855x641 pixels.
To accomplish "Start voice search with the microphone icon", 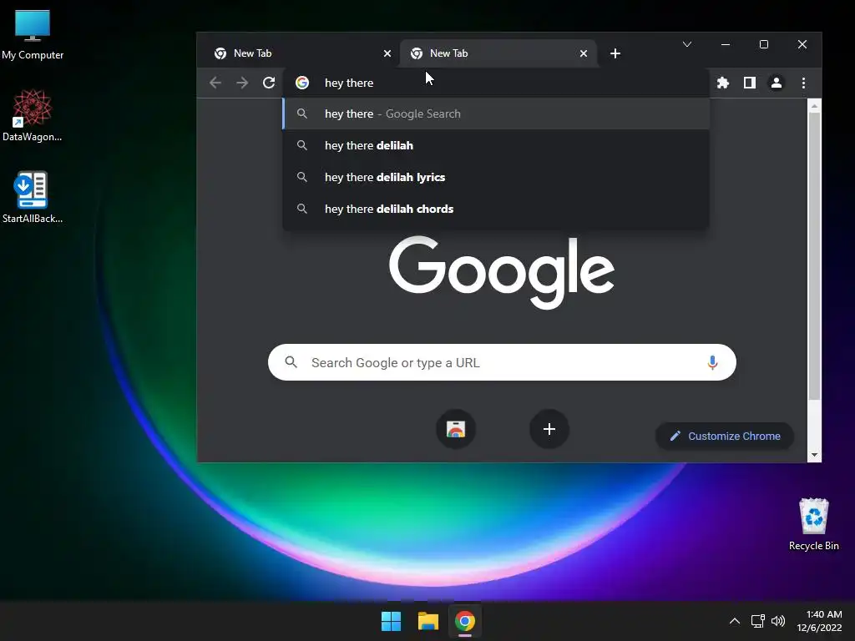I will pos(712,362).
